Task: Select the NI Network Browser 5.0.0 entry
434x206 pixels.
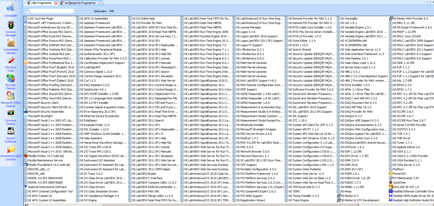Action: point(253,152)
